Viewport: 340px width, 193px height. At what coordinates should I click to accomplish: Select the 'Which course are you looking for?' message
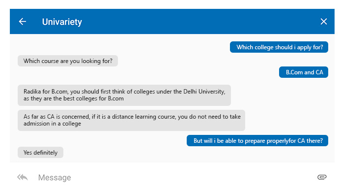[68, 61]
